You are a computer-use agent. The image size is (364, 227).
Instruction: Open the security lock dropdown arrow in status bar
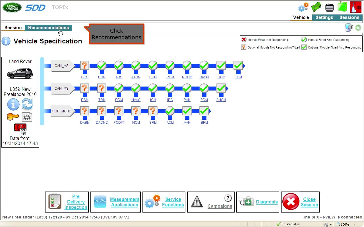pos(331,224)
